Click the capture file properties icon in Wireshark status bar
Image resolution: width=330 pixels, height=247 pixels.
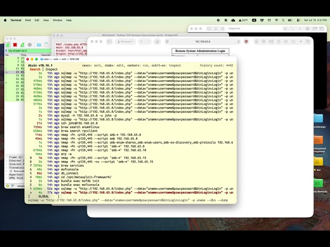tap(12, 186)
